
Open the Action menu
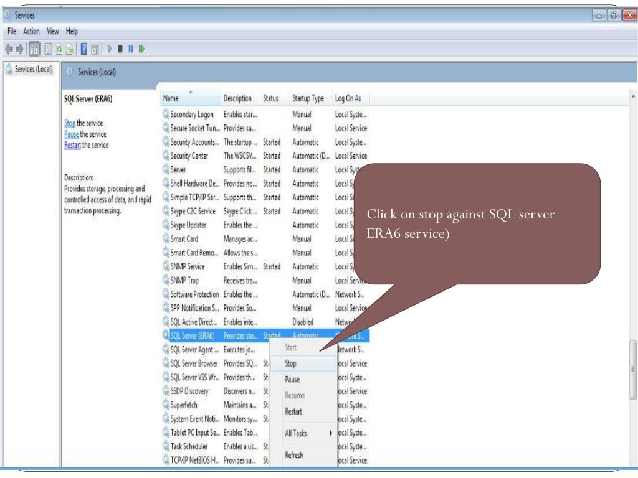click(x=31, y=31)
